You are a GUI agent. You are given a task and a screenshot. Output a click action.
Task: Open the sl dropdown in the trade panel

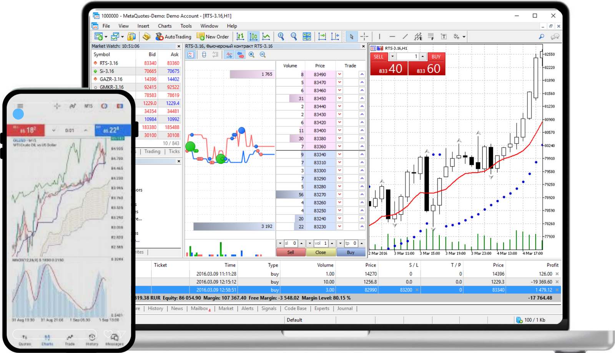[x=281, y=243]
